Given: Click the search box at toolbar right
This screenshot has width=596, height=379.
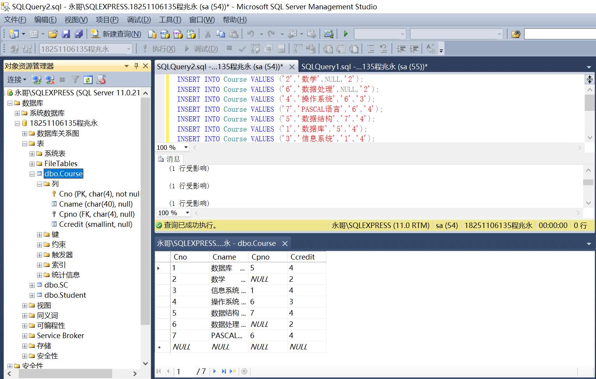Looking at the screenshot, I should (560, 34).
